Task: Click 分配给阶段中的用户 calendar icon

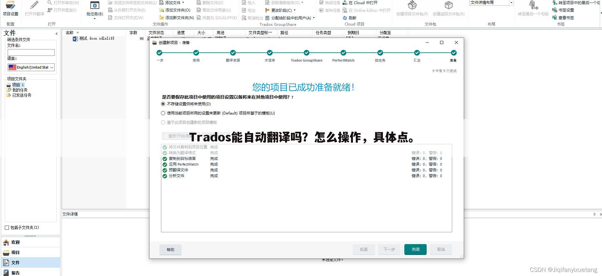Action: pos(268,18)
